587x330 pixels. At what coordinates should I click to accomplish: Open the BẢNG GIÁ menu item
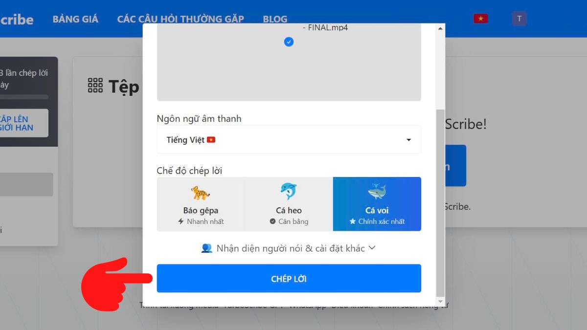click(75, 19)
